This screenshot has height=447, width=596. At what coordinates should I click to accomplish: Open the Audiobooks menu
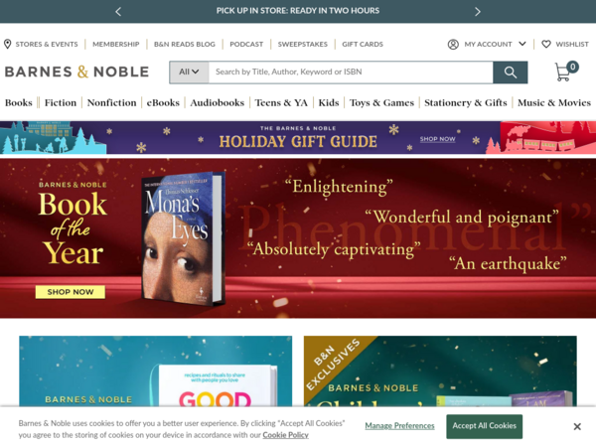click(217, 102)
